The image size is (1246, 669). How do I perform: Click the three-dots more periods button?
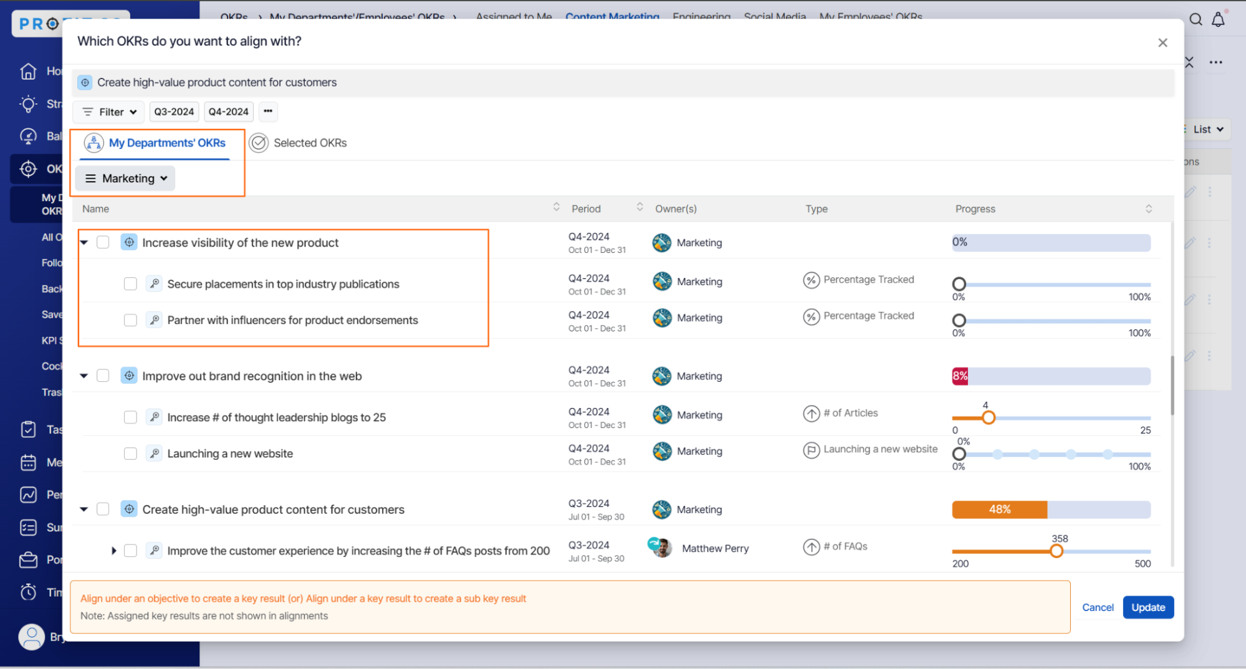click(268, 111)
